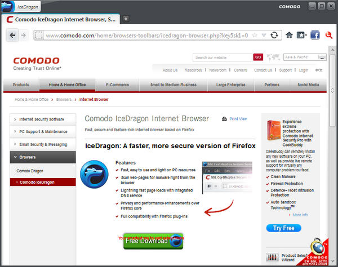Expand Internet Security Software sidebar section

(x=43, y=119)
